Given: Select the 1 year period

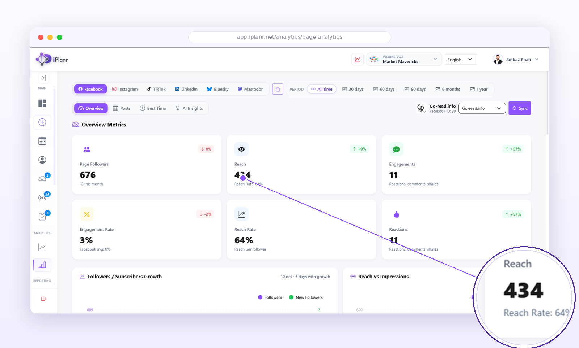Looking at the screenshot, I should (479, 89).
